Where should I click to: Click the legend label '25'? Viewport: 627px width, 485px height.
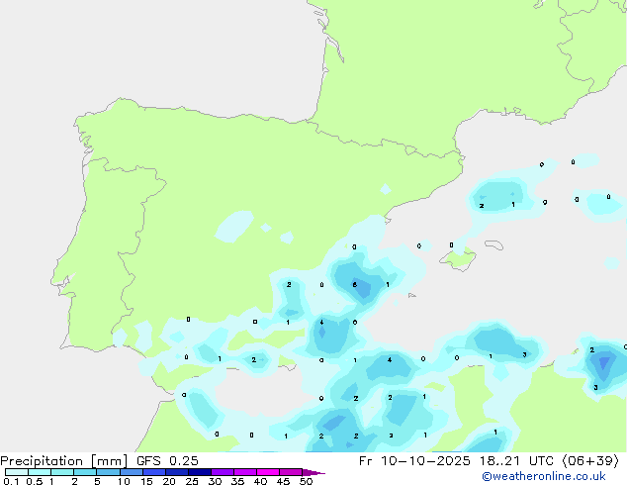(x=192, y=481)
